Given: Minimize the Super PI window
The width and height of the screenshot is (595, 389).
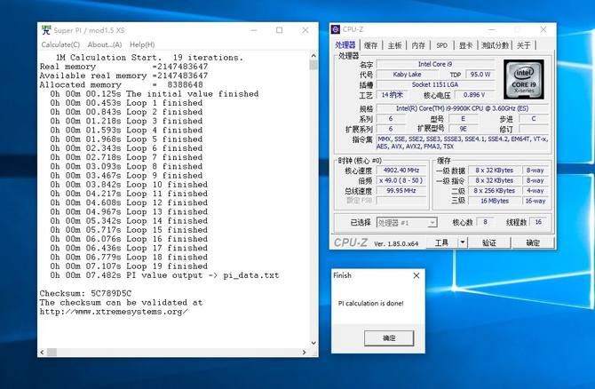Looking at the screenshot, I should (x=254, y=30).
